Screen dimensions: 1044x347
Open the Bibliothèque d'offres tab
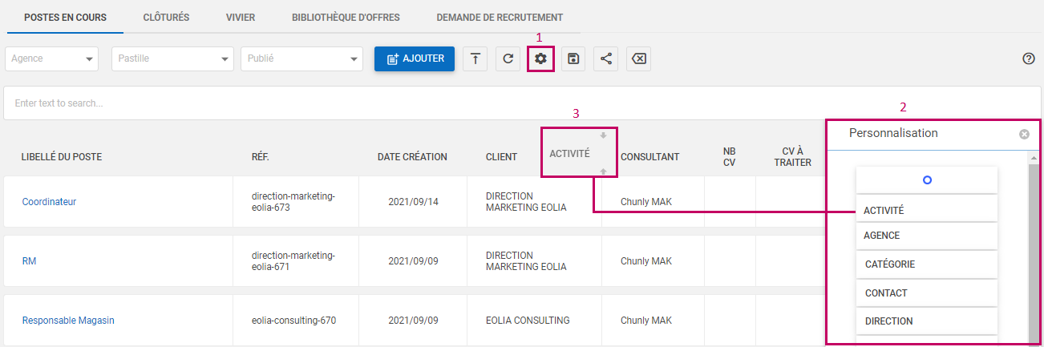pyautogui.click(x=346, y=17)
